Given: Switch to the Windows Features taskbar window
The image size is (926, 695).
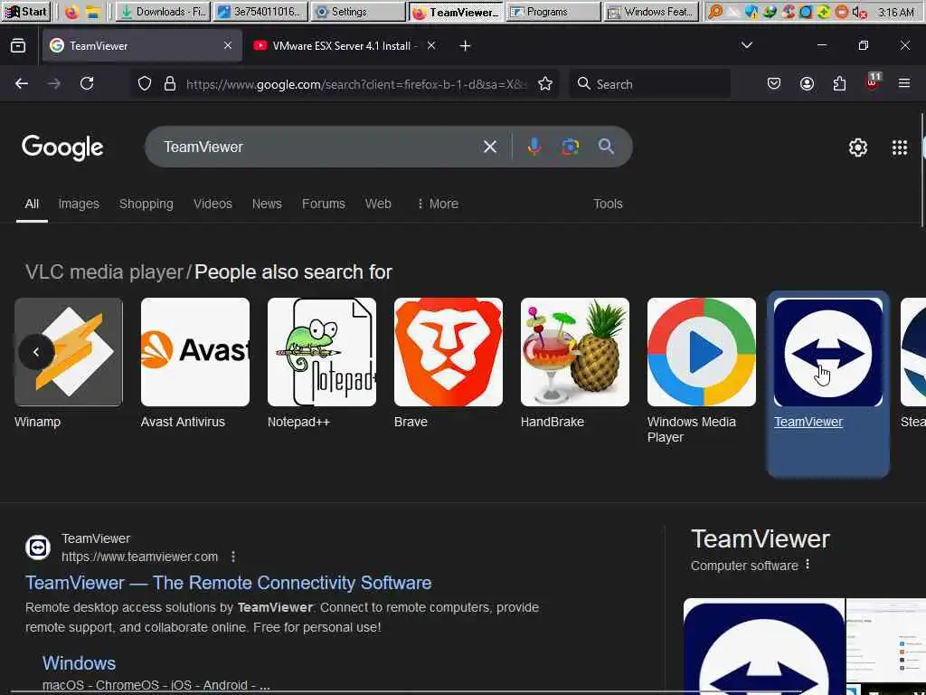Looking at the screenshot, I should click(x=651, y=12).
